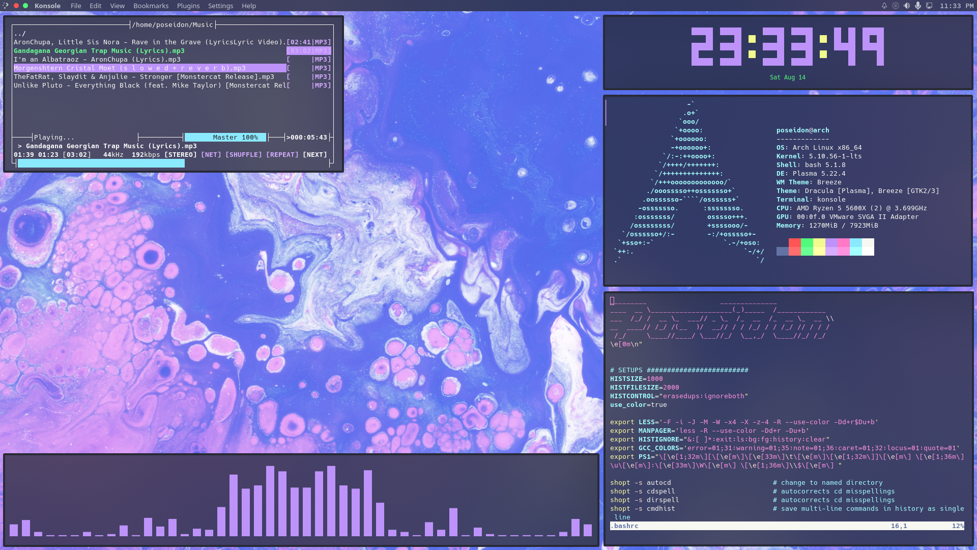977x550 pixels.
Task: Click the cyan song progress bar
Action: (101, 163)
